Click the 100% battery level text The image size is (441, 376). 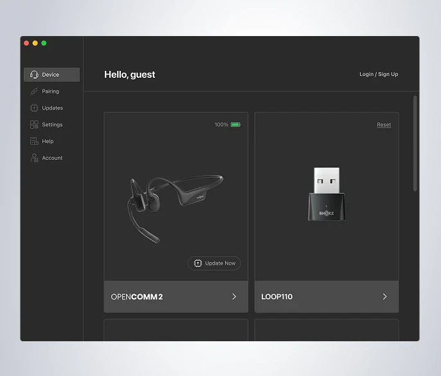pyautogui.click(x=221, y=124)
